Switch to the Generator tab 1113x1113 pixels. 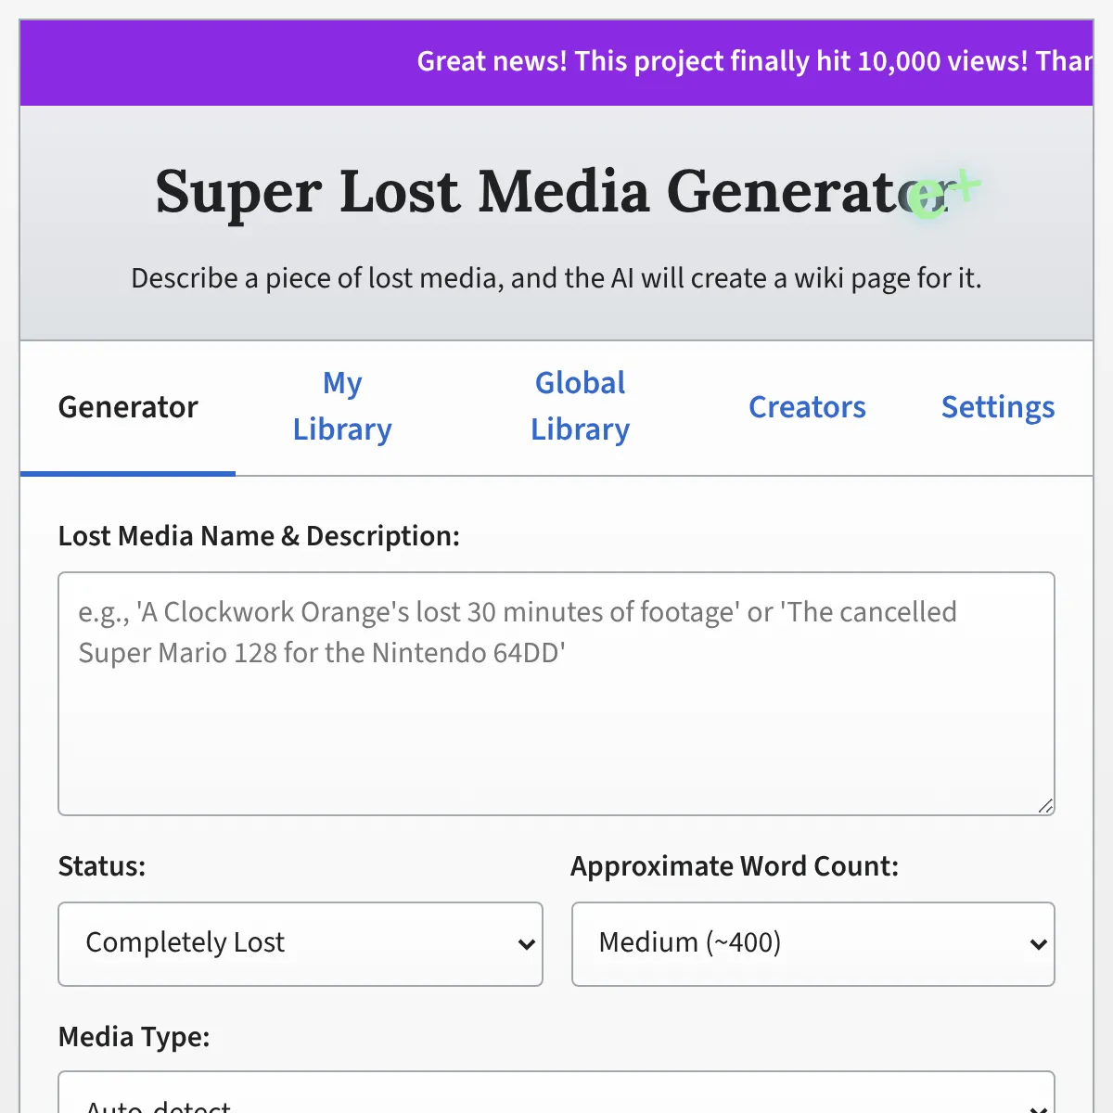click(x=128, y=407)
